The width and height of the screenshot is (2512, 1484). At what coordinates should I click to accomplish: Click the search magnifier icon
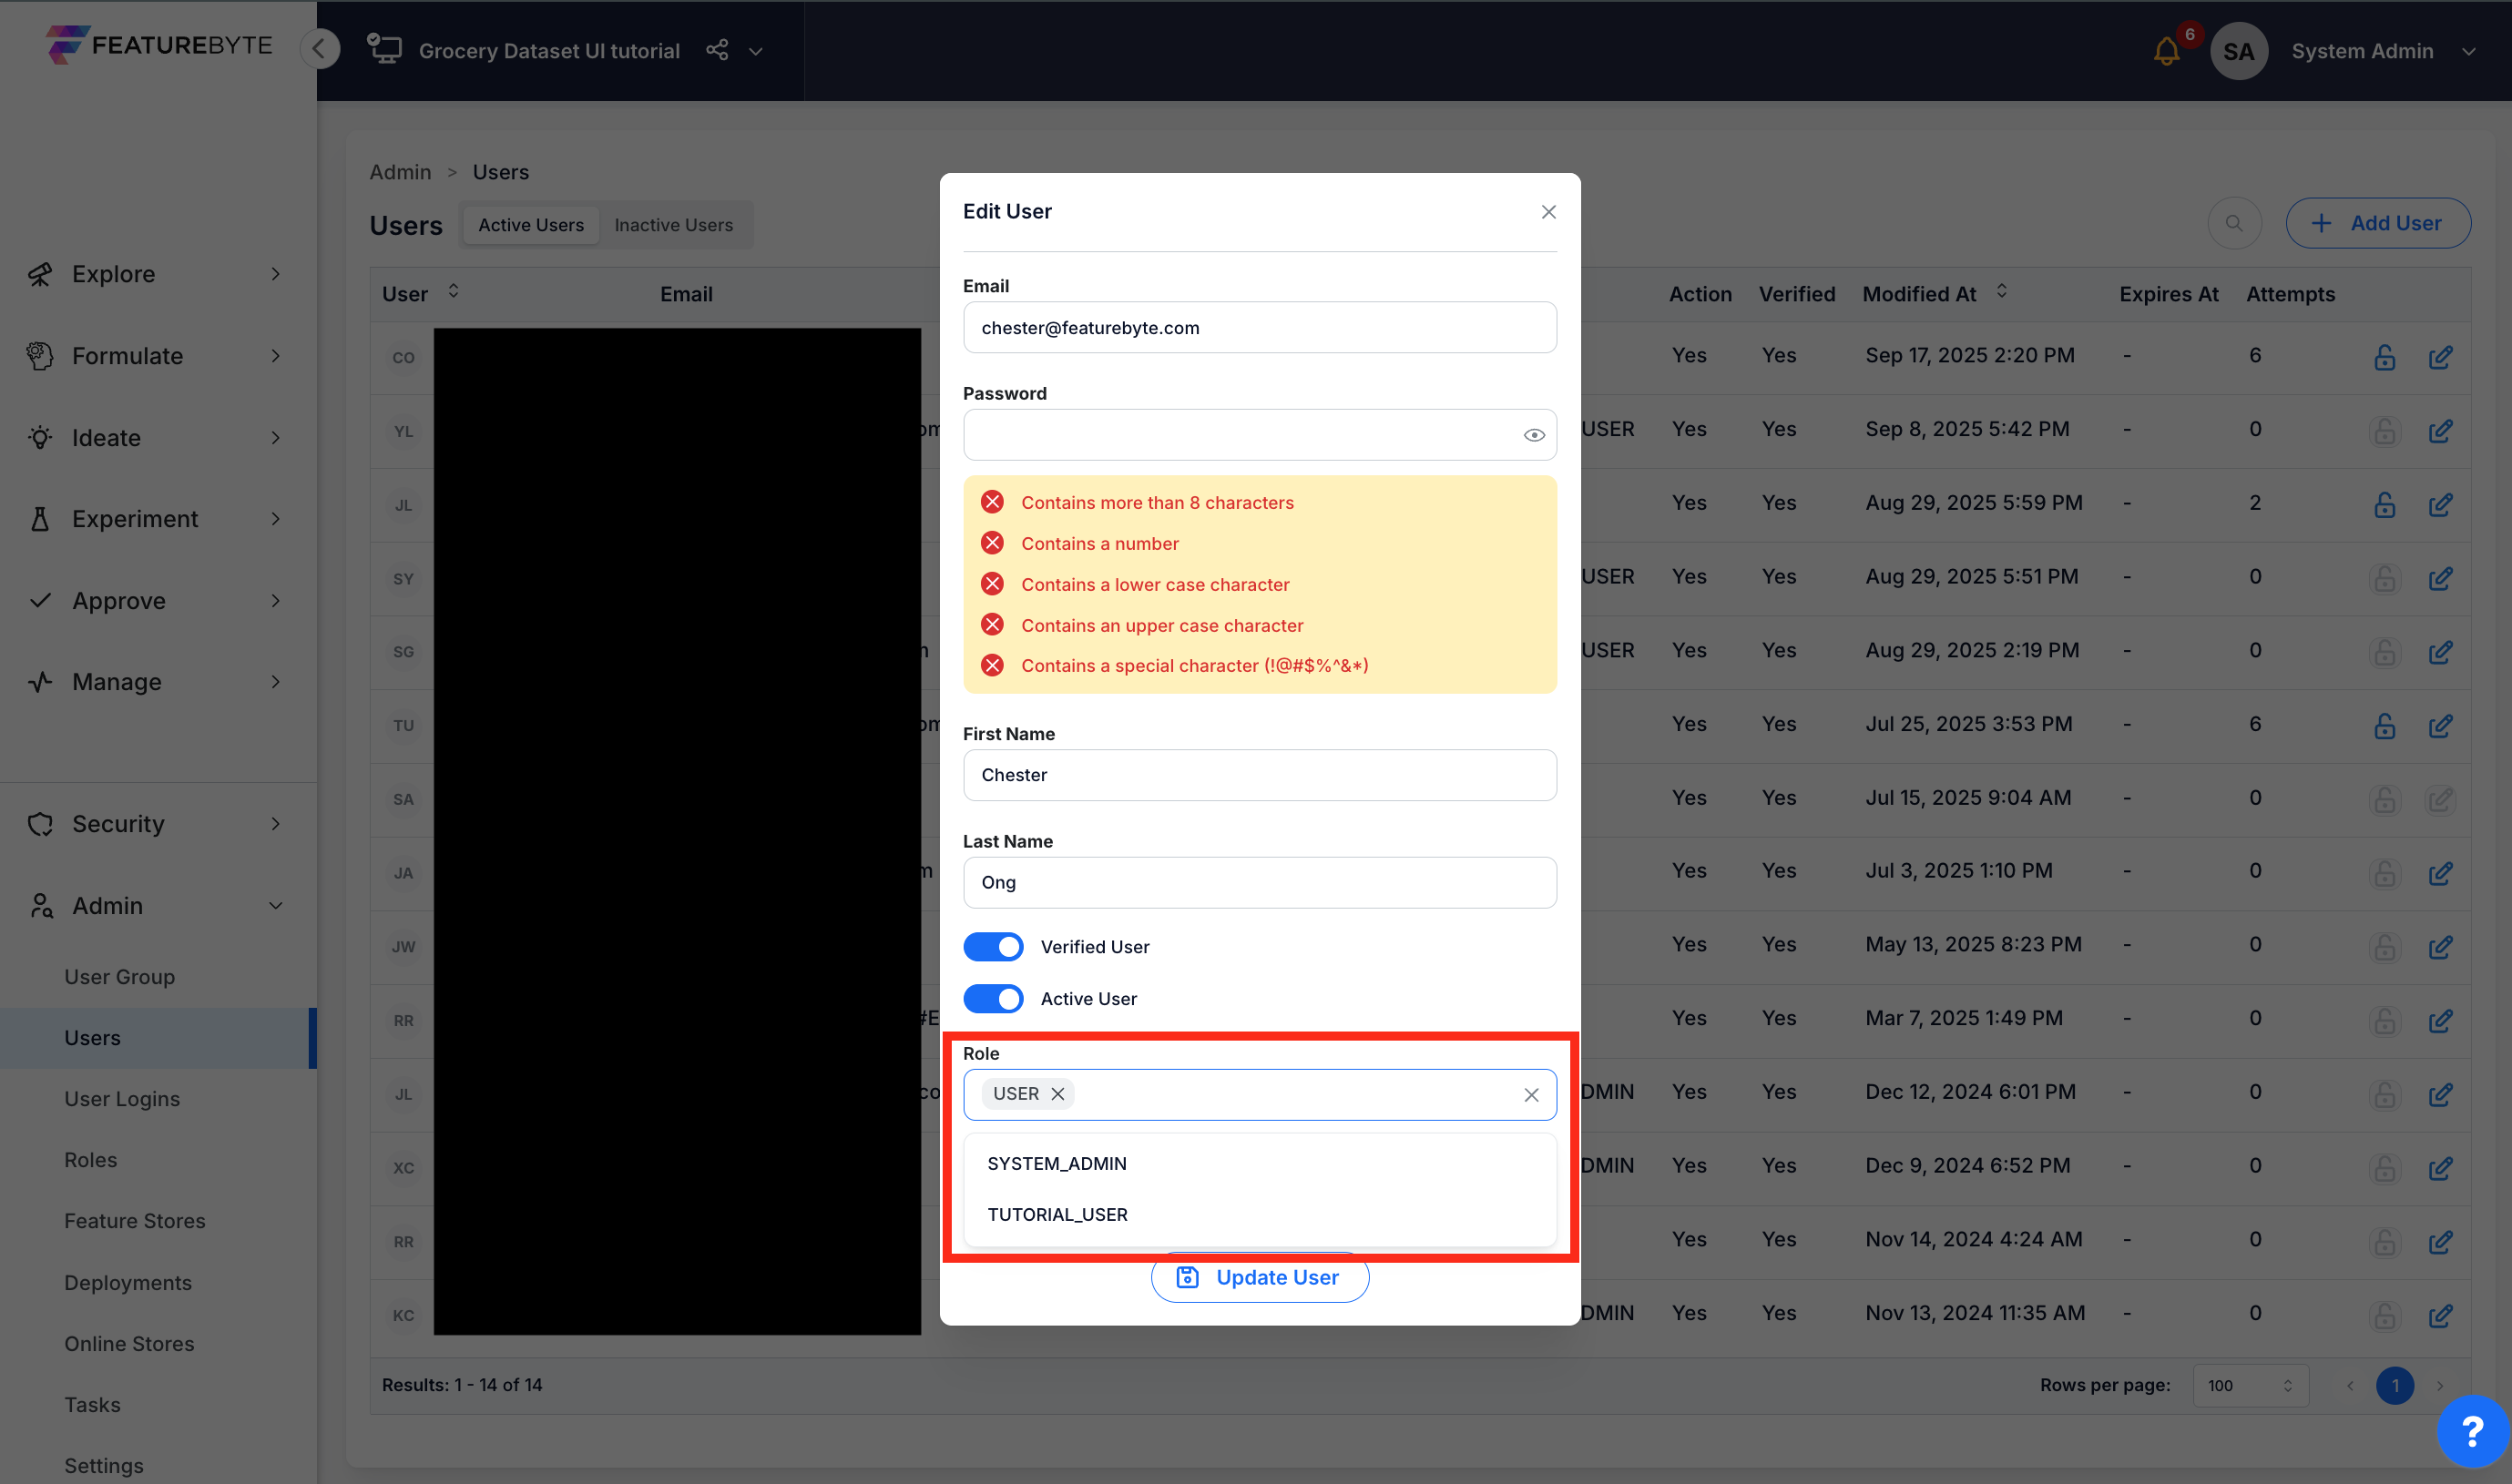pyautogui.click(x=2233, y=223)
